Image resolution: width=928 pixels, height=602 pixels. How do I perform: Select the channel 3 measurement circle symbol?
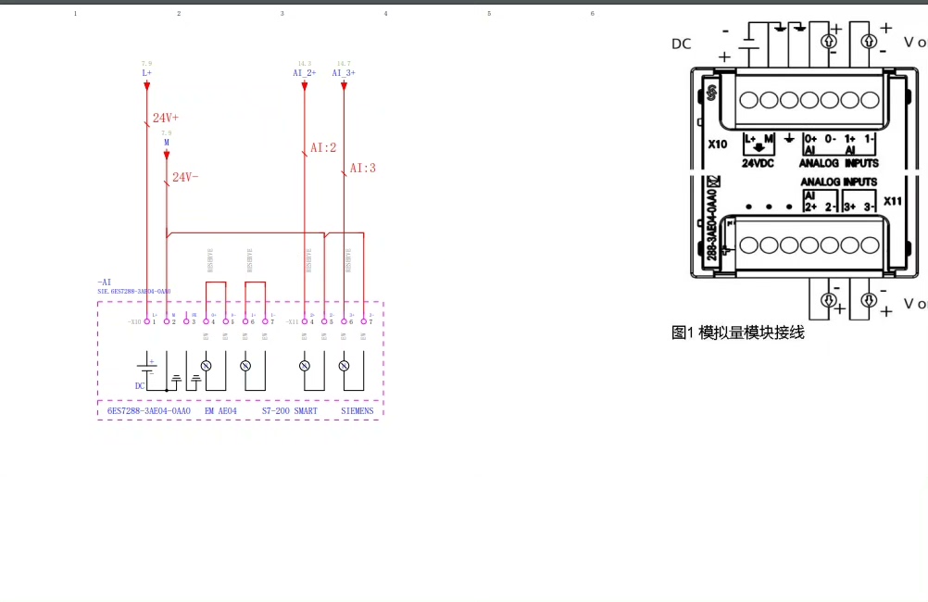[344, 366]
